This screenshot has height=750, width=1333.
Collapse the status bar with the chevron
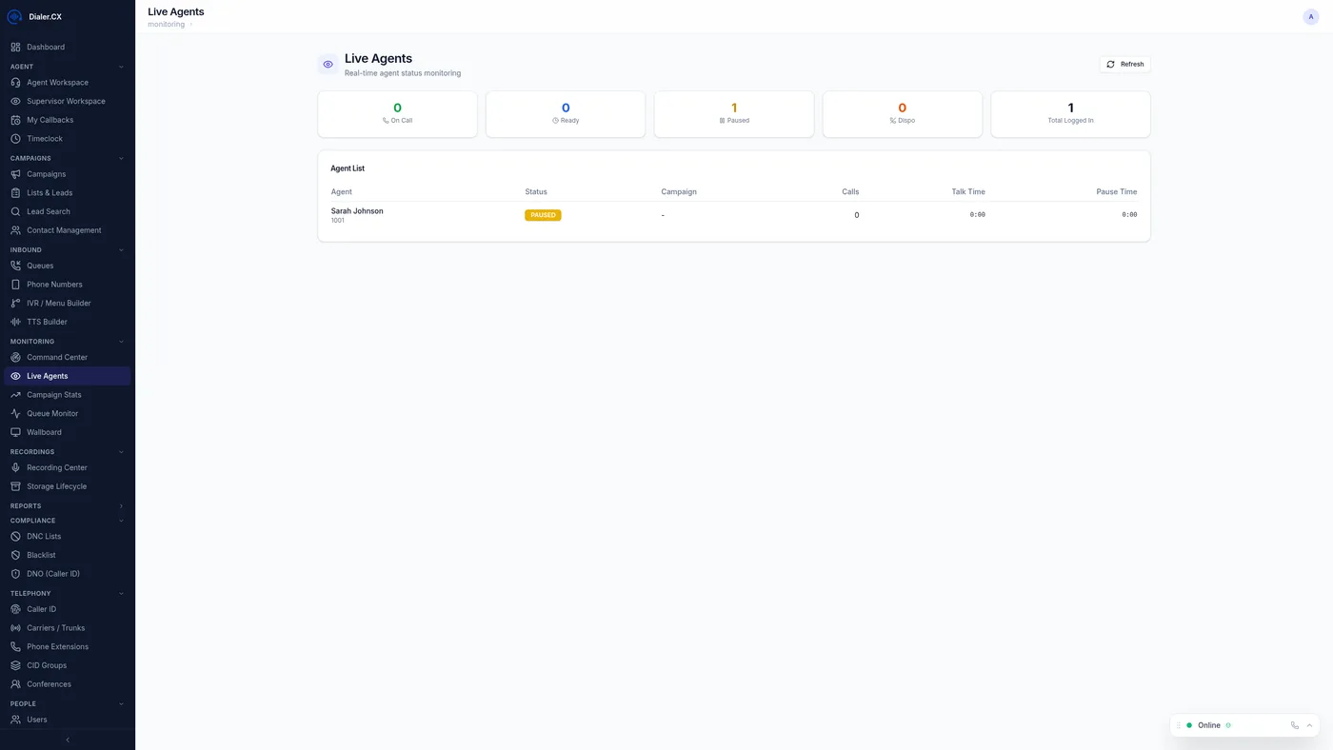1308,724
